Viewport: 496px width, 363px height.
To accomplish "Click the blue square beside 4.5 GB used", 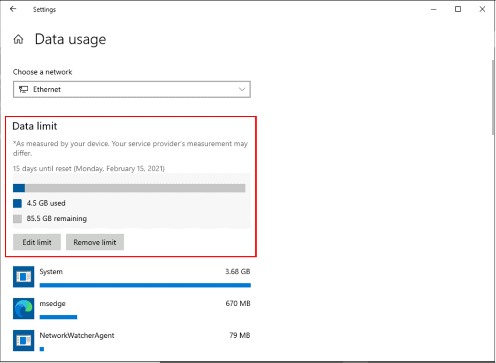I will (x=17, y=204).
